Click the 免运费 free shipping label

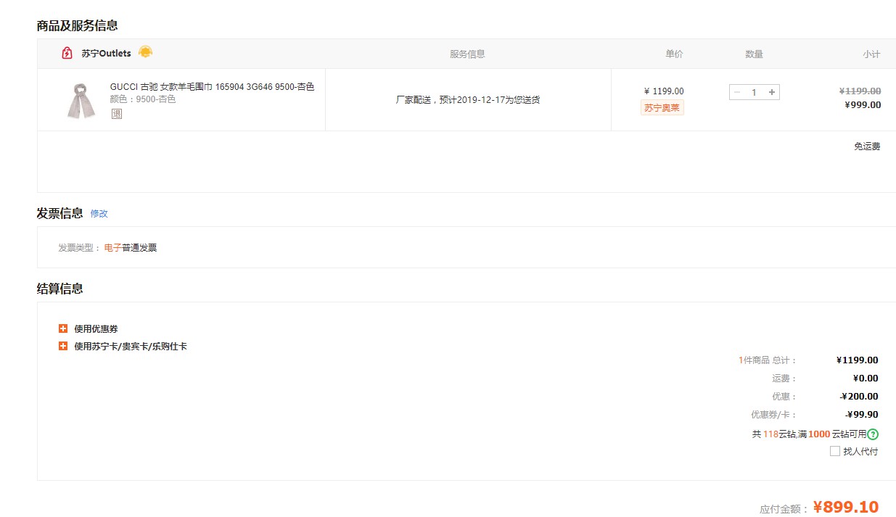pyautogui.click(x=867, y=146)
